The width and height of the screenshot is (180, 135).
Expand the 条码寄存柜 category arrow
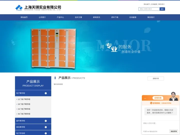click(x=46, y=127)
